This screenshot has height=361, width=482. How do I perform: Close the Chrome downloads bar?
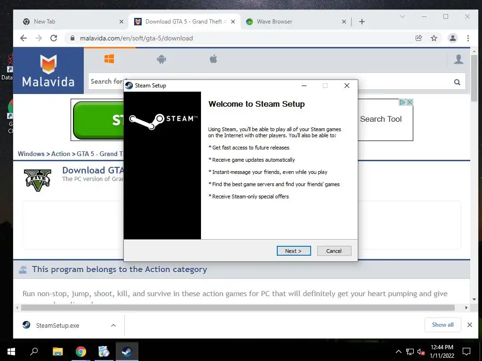(470, 325)
